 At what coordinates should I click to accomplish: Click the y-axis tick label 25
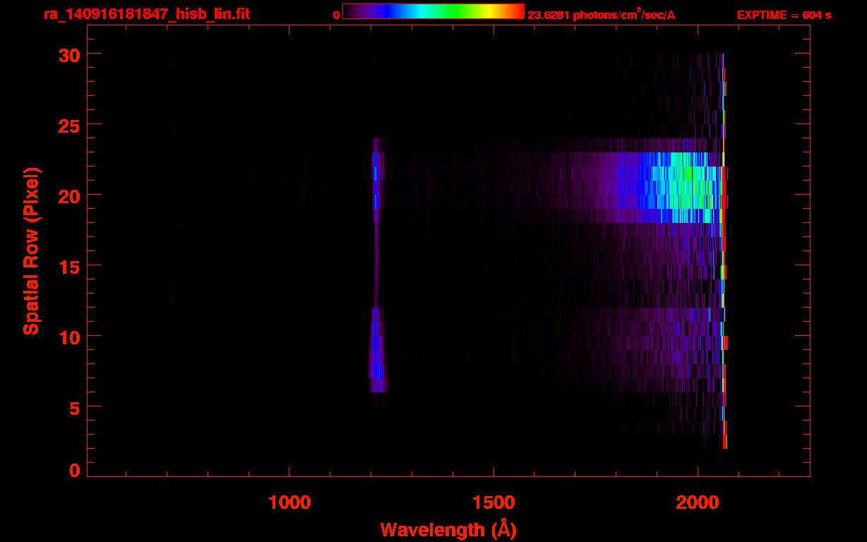pyautogui.click(x=68, y=125)
